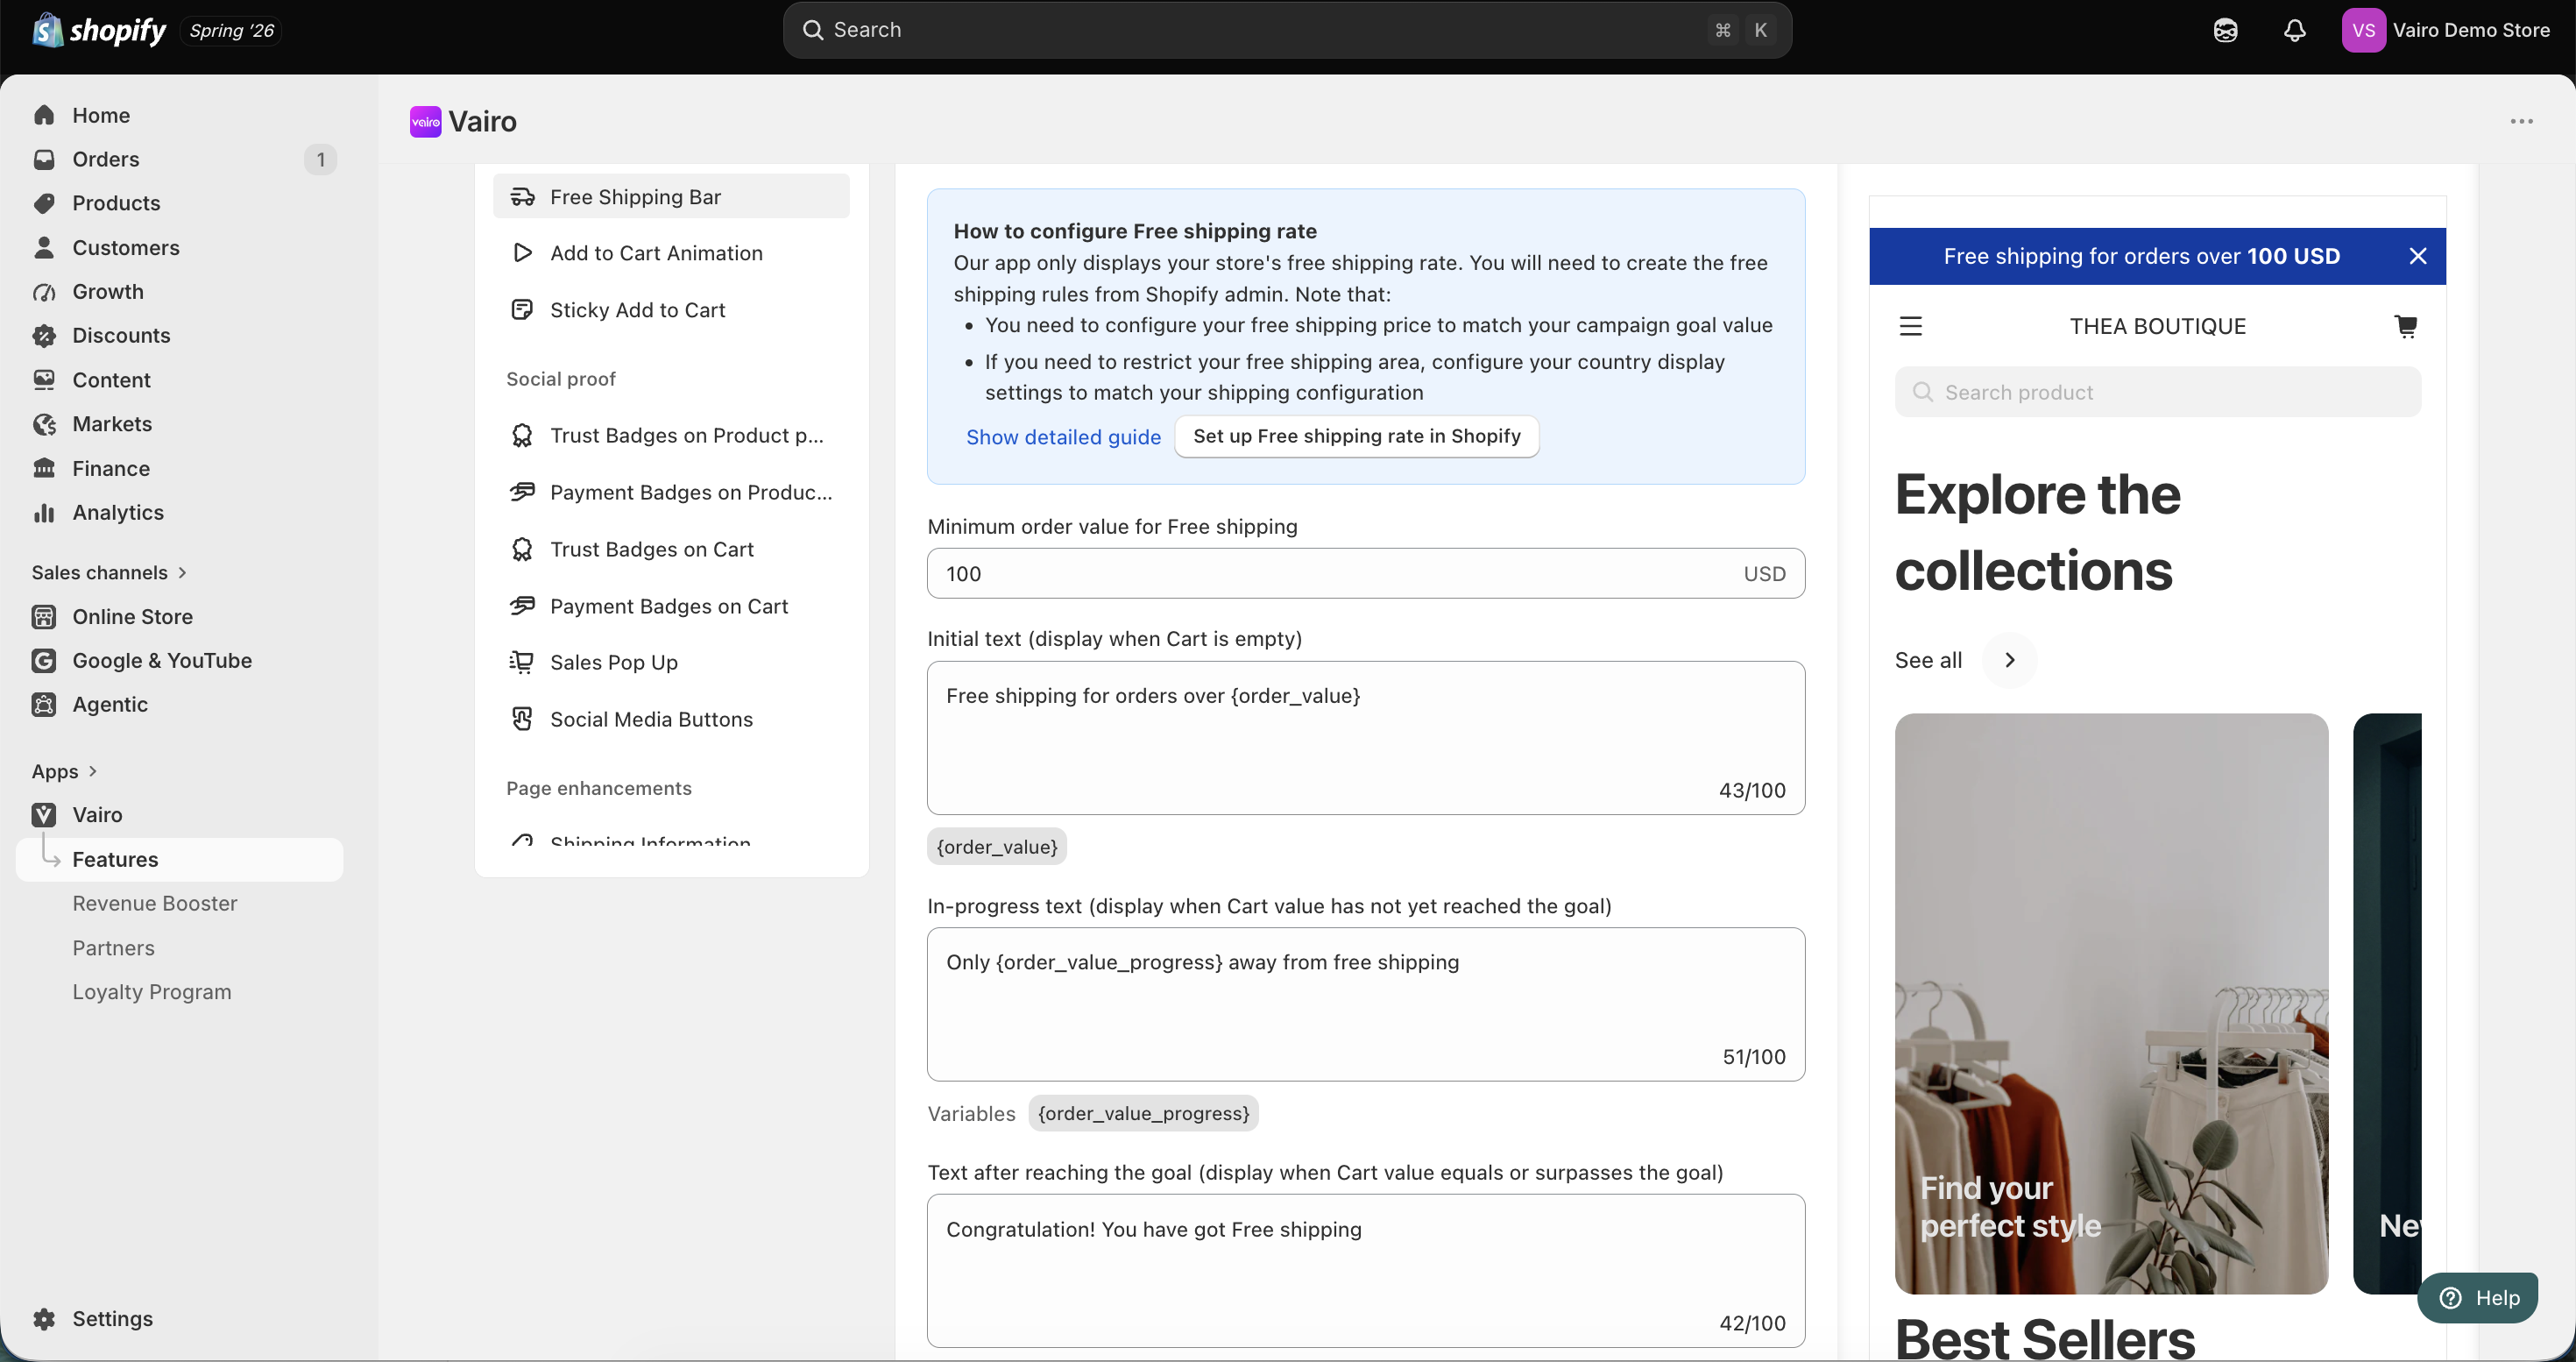Close the free shipping announcement bar

point(2418,256)
